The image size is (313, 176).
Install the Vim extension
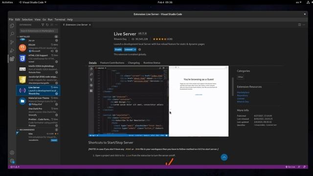(54, 140)
